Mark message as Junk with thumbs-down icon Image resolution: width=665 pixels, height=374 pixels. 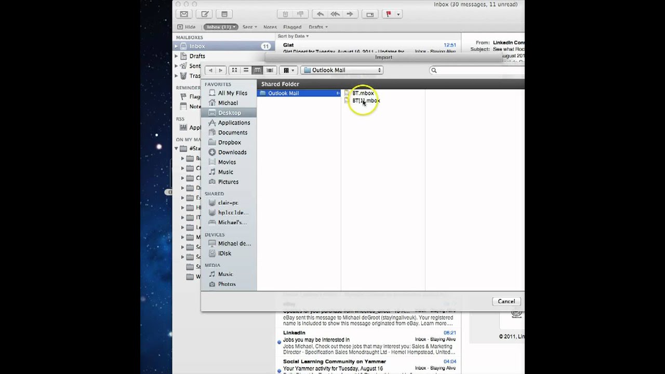pyautogui.click(x=300, y=14)
